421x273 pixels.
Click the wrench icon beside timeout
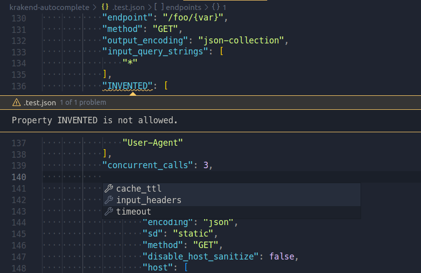(109, 212)
